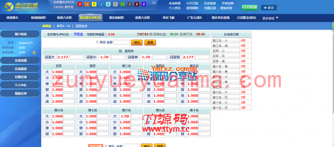Click dark number 3 result ball
This screenshot has height=147, width=334.
pos(129,4)
